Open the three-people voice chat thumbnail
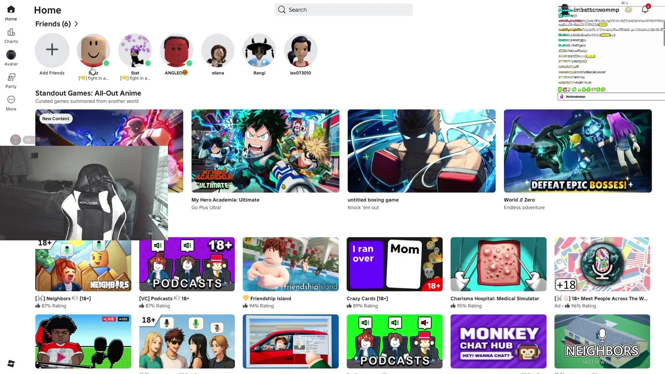Screen dimensions: 665x374 [187, 341]
